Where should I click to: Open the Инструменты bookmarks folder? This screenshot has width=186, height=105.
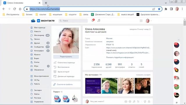[x=11, y=14]
